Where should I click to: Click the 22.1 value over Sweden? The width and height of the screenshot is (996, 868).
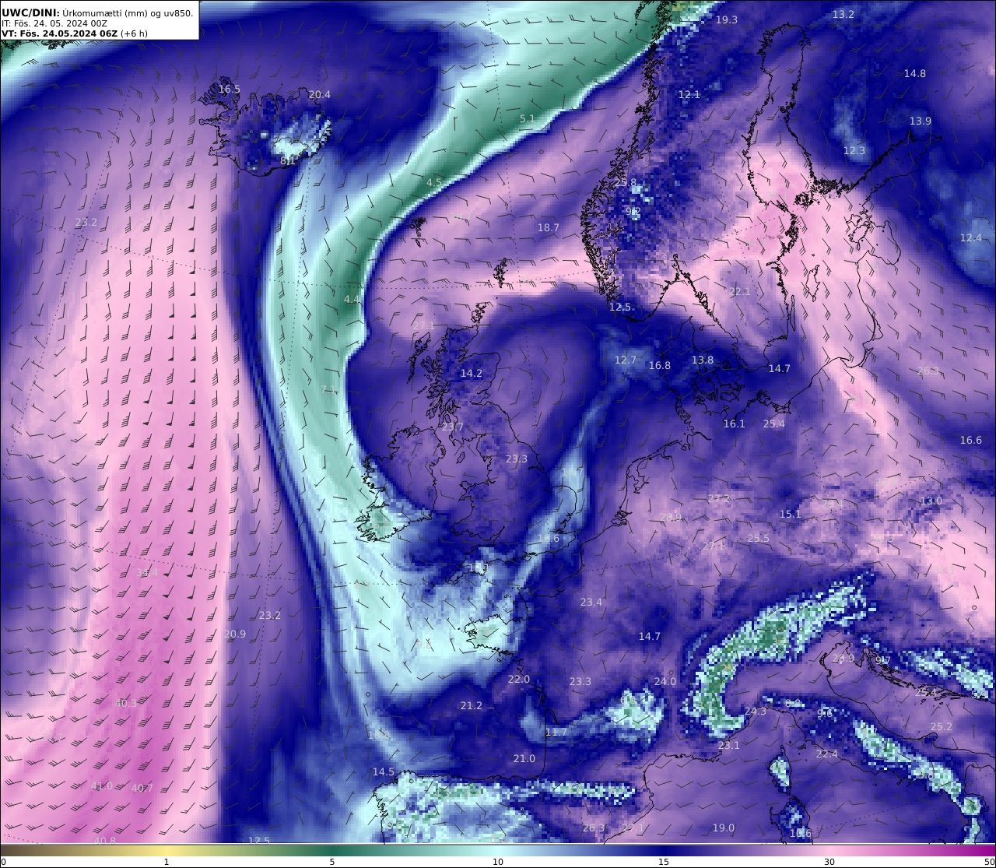point(739,292)
